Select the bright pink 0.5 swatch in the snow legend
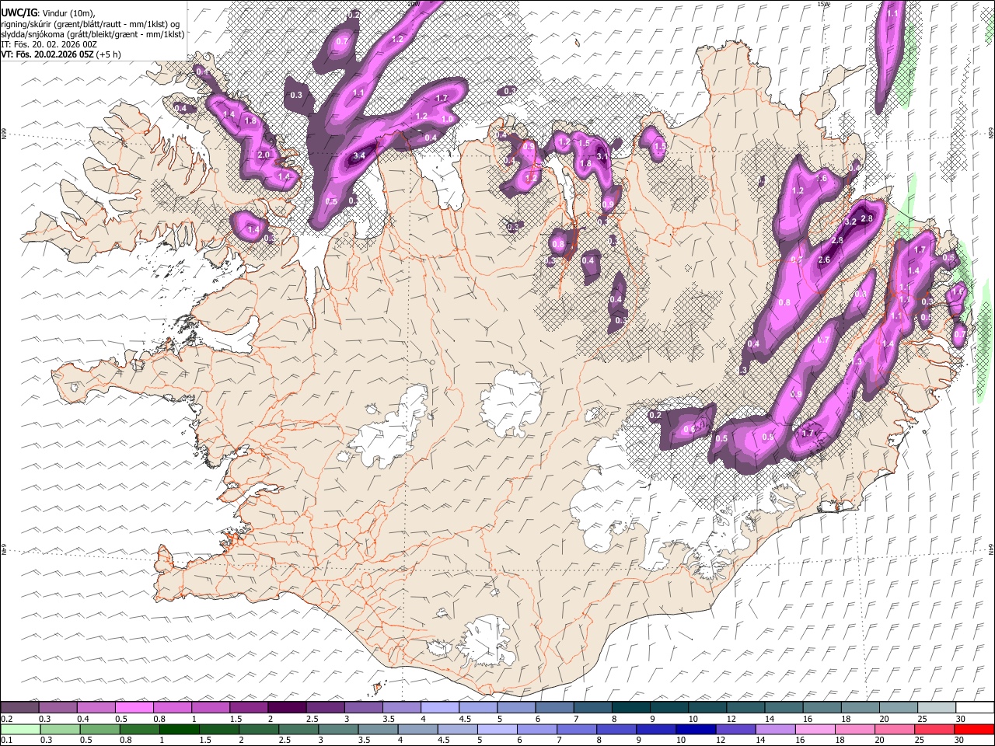 [x=134, y=708]
